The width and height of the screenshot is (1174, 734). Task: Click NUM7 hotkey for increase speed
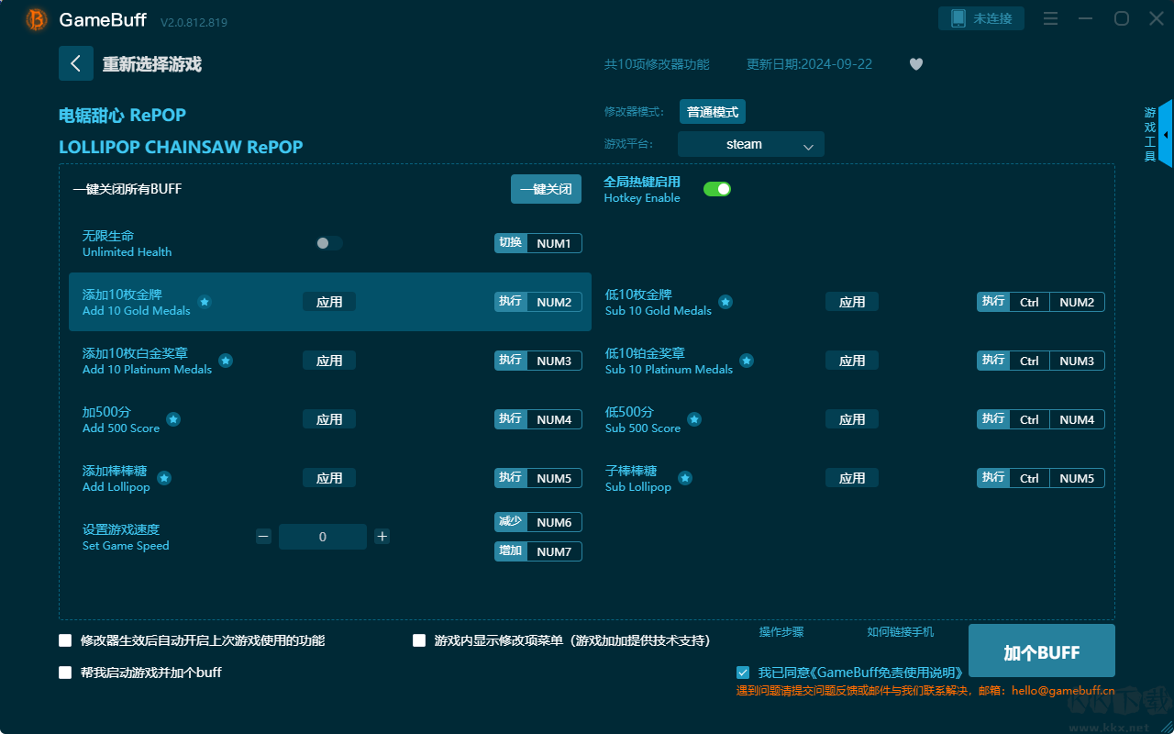(554, 551)
